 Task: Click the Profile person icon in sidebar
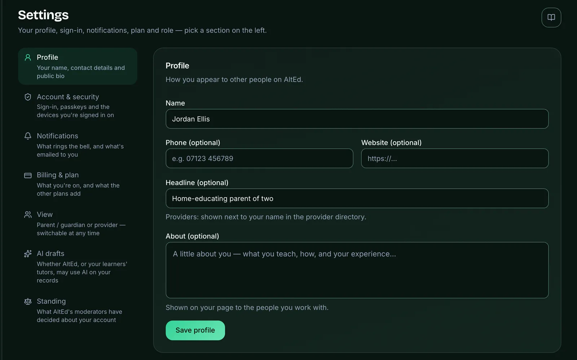(28, 57)
